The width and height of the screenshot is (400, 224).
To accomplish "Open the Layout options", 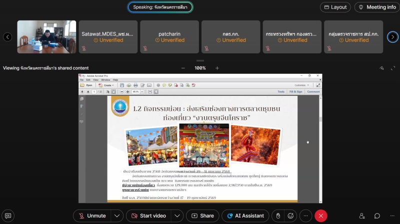I will 335,7.
